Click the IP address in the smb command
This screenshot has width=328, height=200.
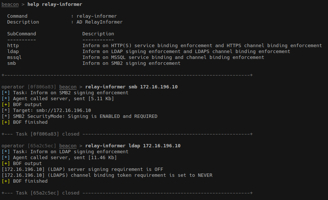click(159, 87)
